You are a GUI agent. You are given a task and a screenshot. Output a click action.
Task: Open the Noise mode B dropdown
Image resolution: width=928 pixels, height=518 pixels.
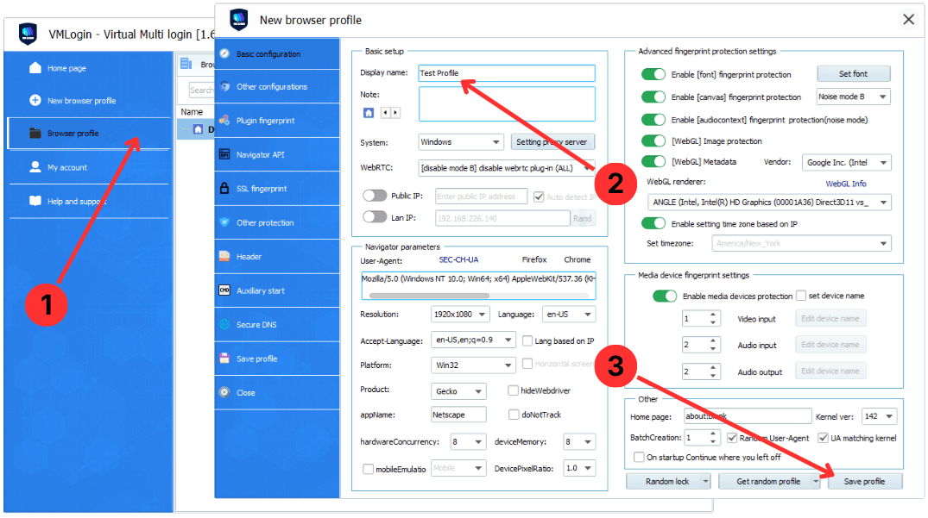click(x=853, y=97)
